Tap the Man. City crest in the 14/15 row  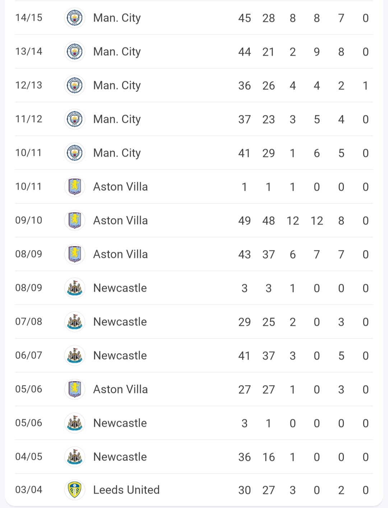[x=75, y=18]
